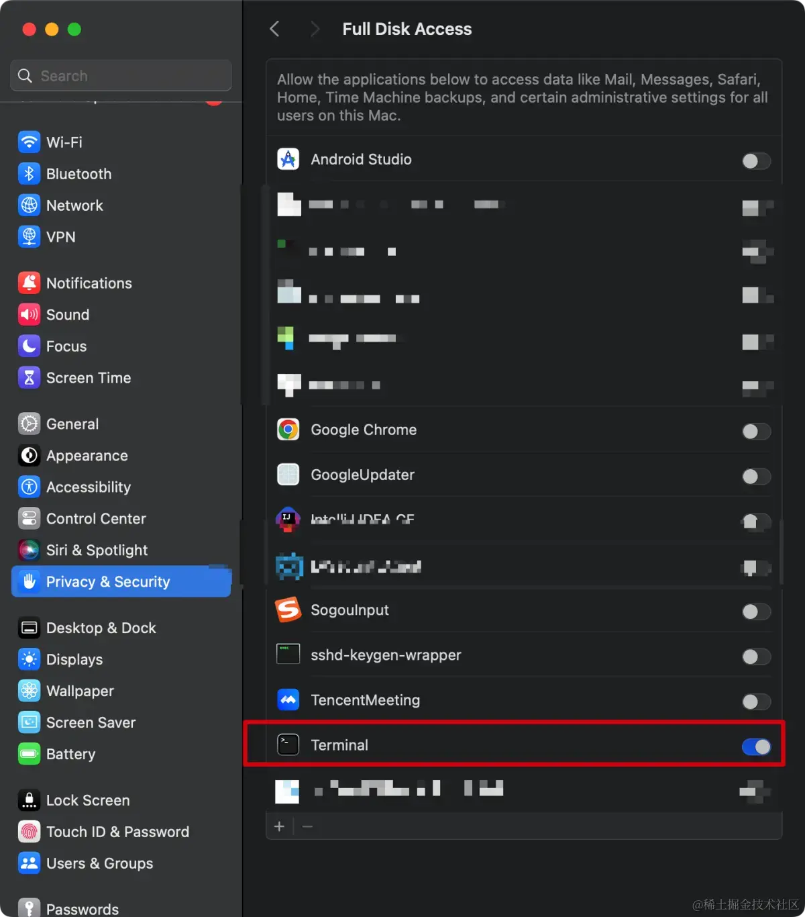Go back to previous settings page

tap(274, 29)
